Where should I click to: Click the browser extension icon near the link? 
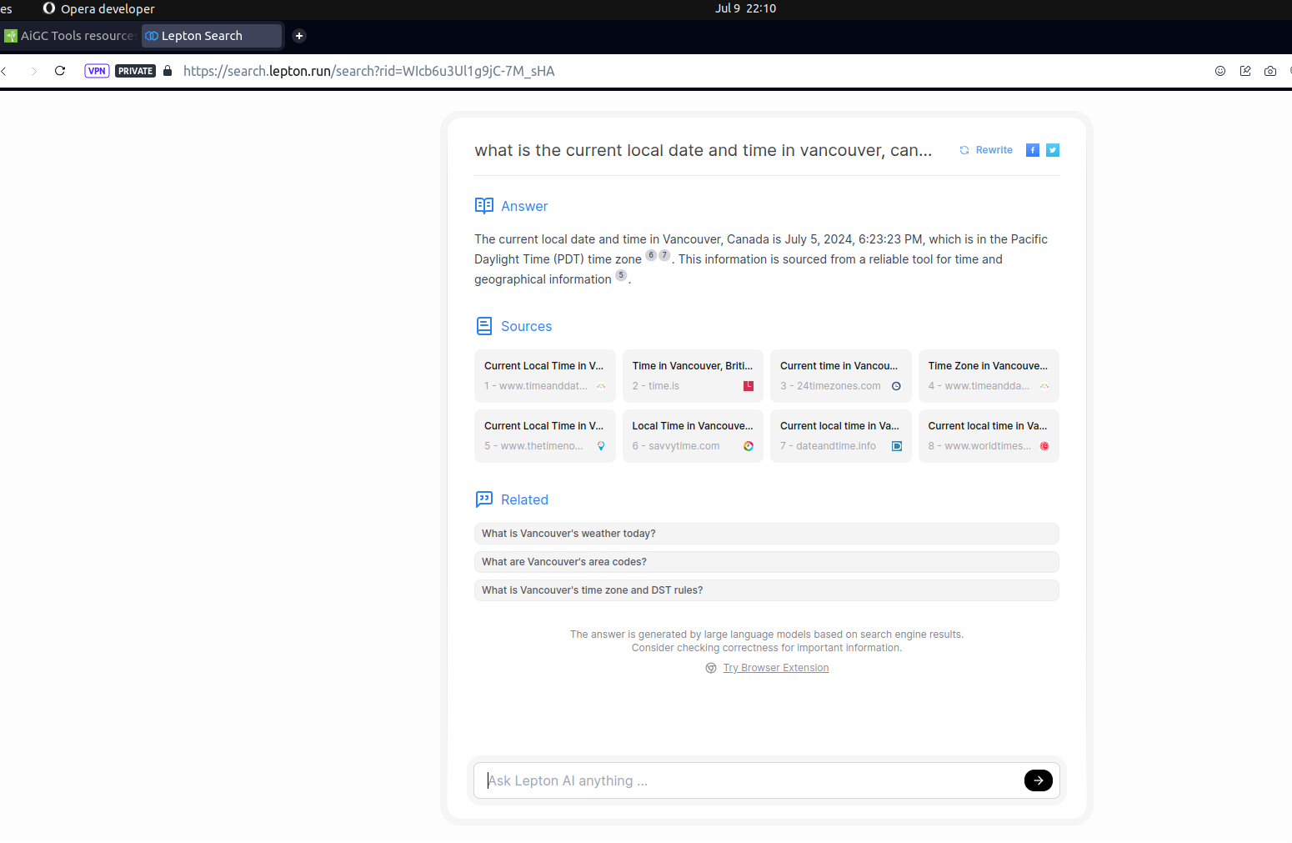point(711,668)
